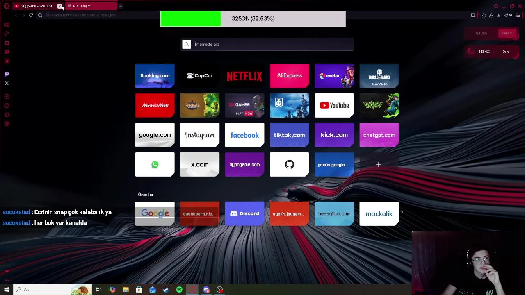Open the GX Games speed dial
525x295 pixels.
[x=244, y=105]
